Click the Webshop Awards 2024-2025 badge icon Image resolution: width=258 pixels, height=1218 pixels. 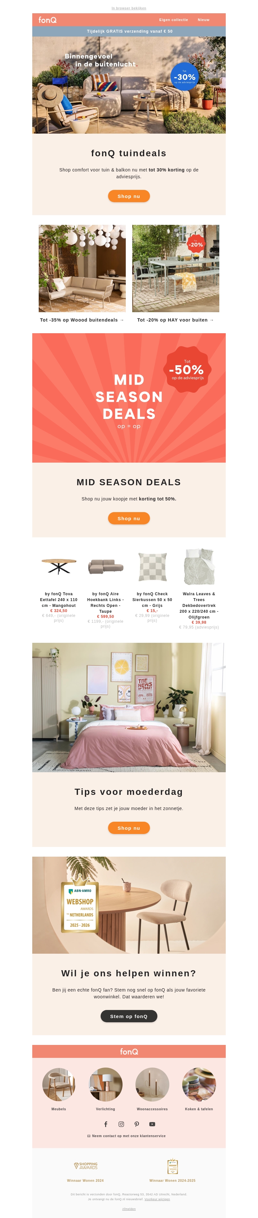coord(173,1166)
